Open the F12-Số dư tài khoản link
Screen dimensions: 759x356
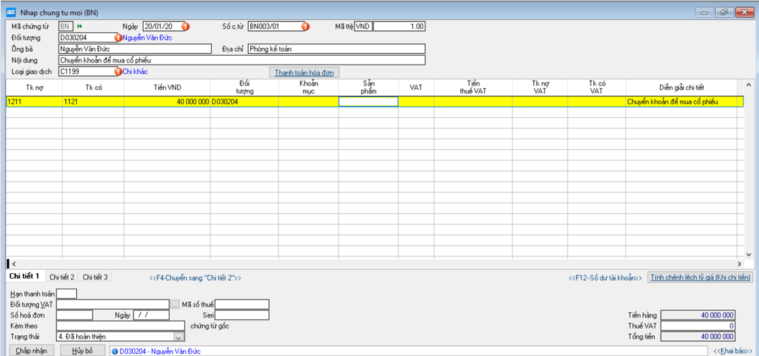(605, 277)
